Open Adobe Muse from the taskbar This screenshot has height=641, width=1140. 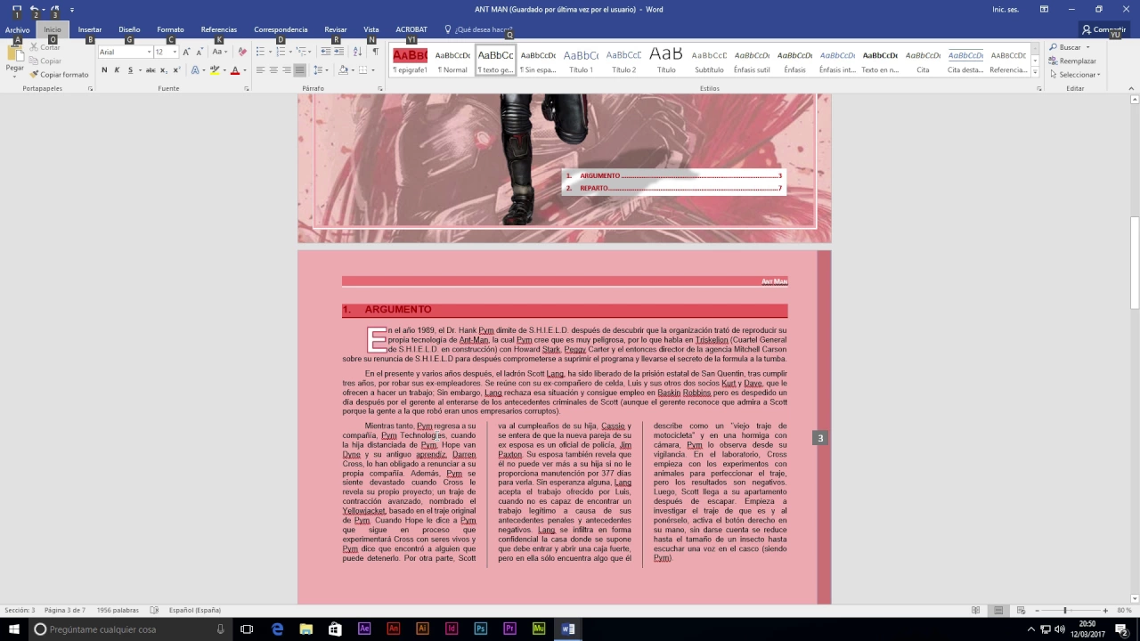click(538, 629)
